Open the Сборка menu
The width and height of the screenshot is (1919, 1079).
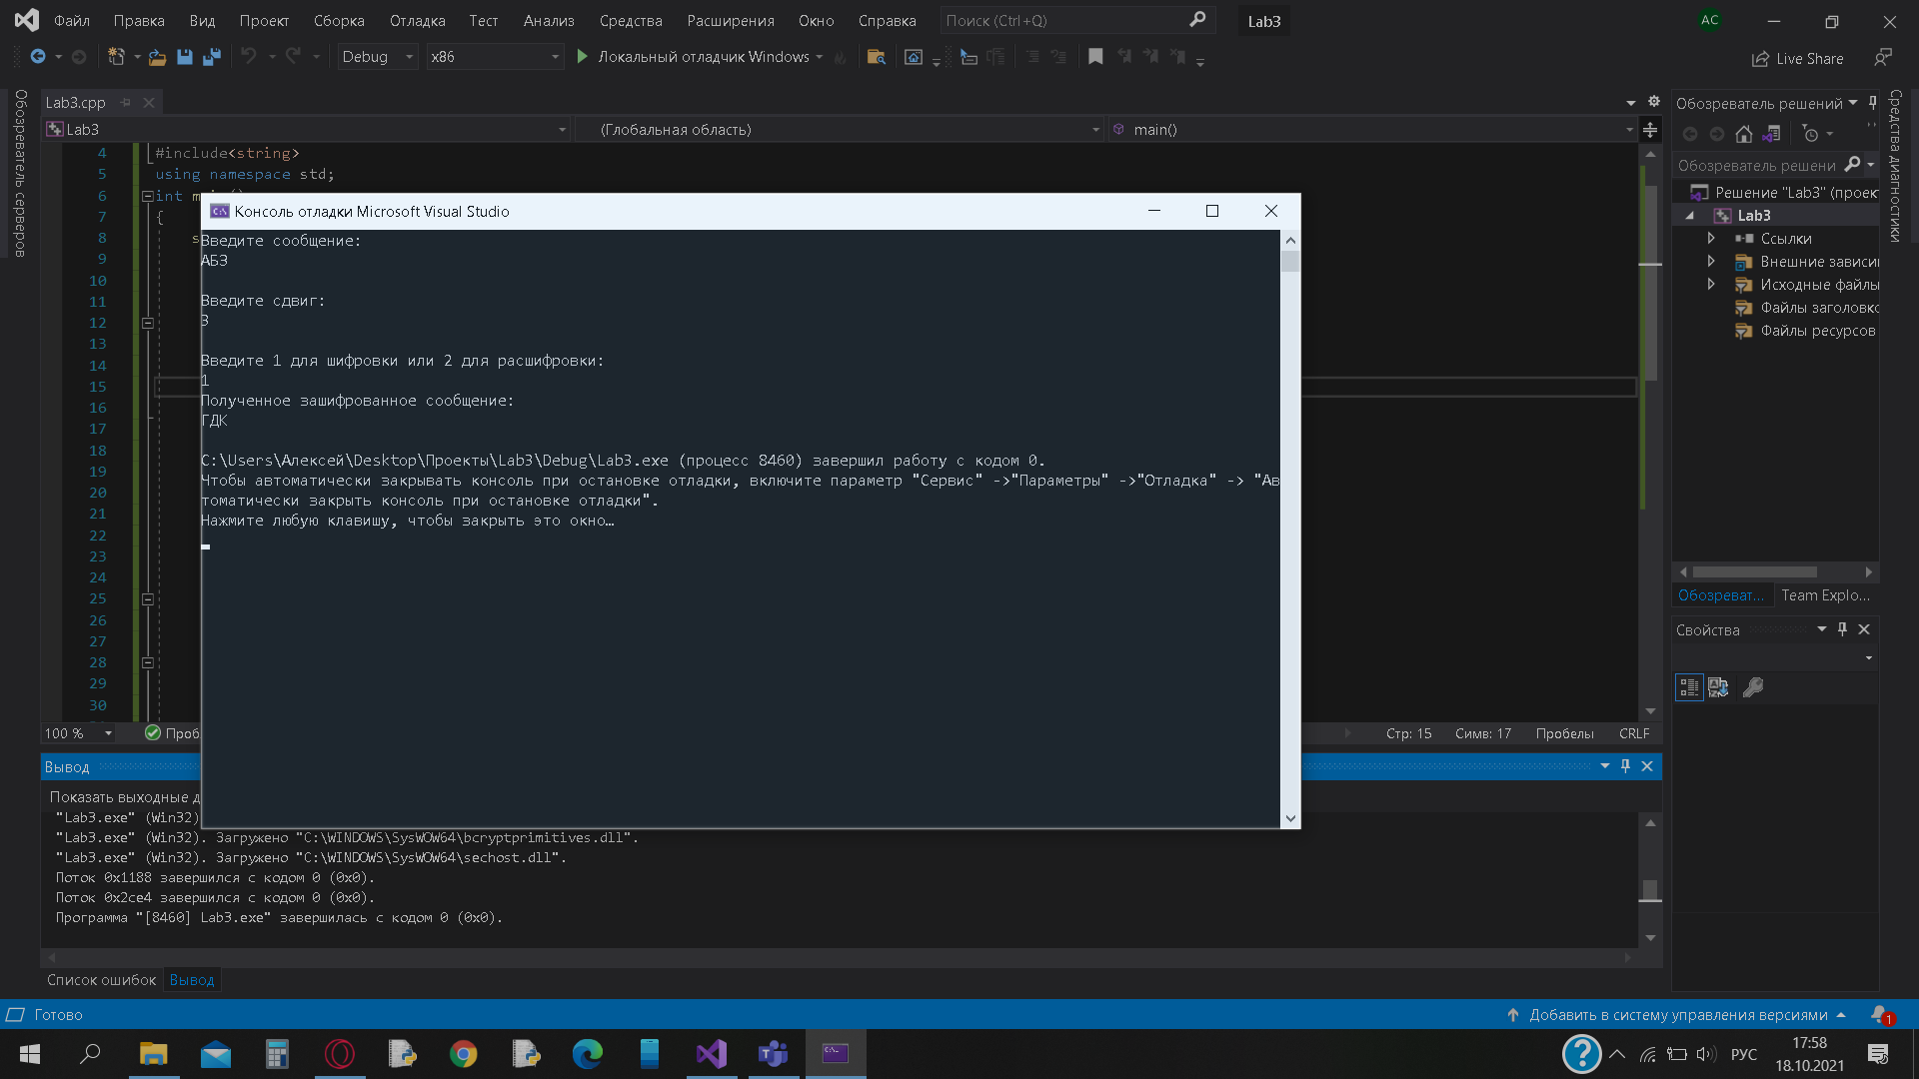coord(339,21)
